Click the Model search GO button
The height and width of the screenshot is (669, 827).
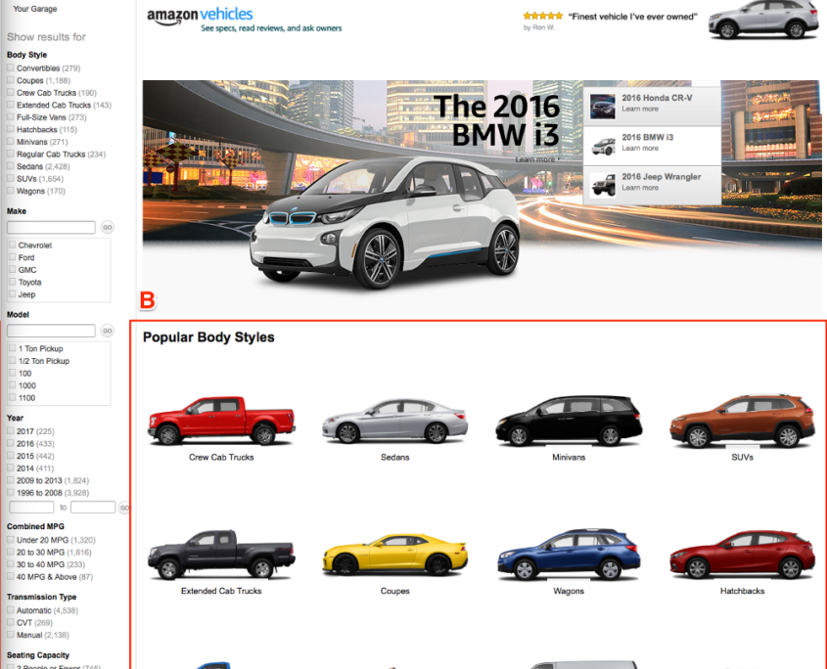pos(108,331)
